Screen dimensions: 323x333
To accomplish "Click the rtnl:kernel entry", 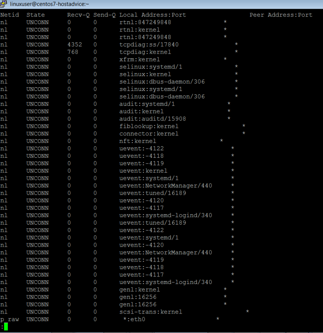I will 140,30.
